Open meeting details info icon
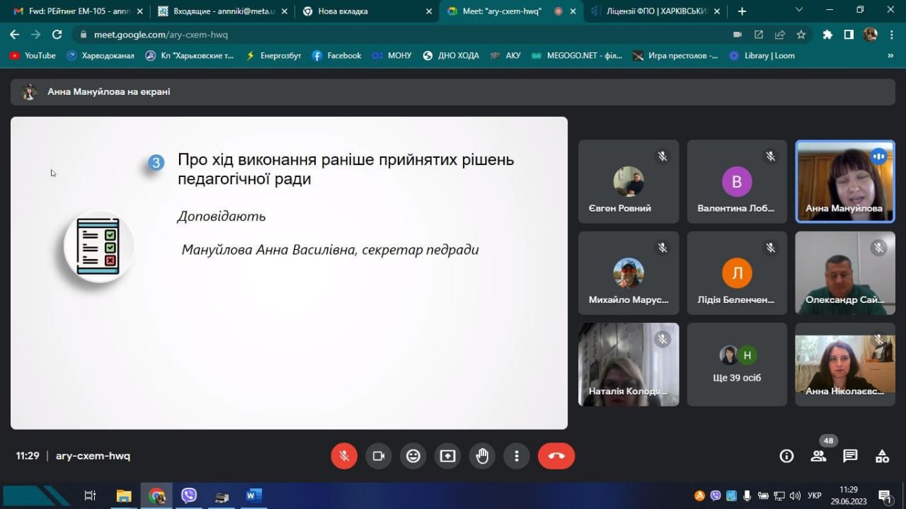 click(x=786, y=456)
